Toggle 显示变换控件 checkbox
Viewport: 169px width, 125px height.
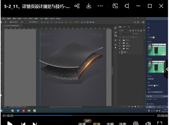tap(28, 22)
